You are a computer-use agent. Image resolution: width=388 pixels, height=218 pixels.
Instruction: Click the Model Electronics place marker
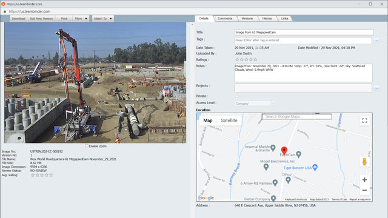click(x=266, y=167)
